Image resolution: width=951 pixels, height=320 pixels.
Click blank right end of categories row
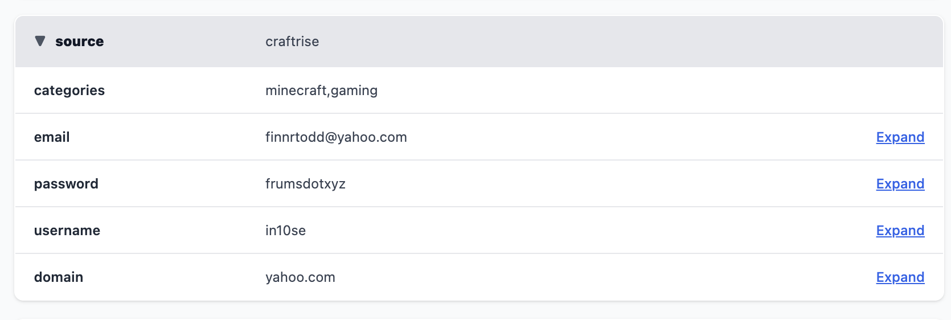(x=854, y=91)
